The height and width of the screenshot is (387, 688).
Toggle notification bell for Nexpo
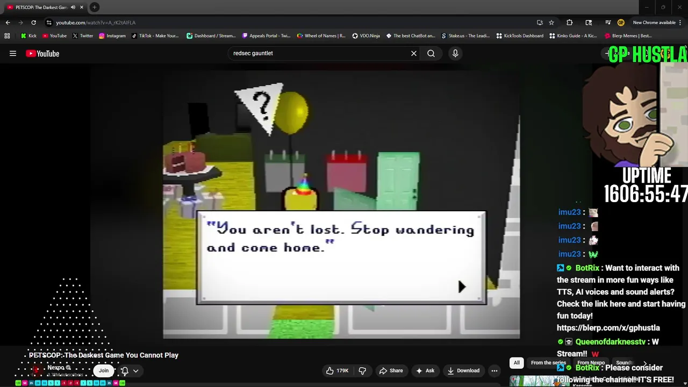(125, 370)
